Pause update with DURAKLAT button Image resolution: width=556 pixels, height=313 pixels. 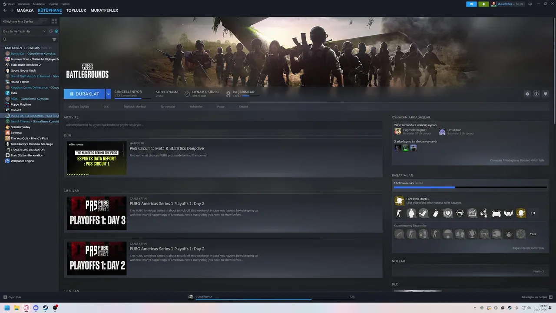click(85, 94)
